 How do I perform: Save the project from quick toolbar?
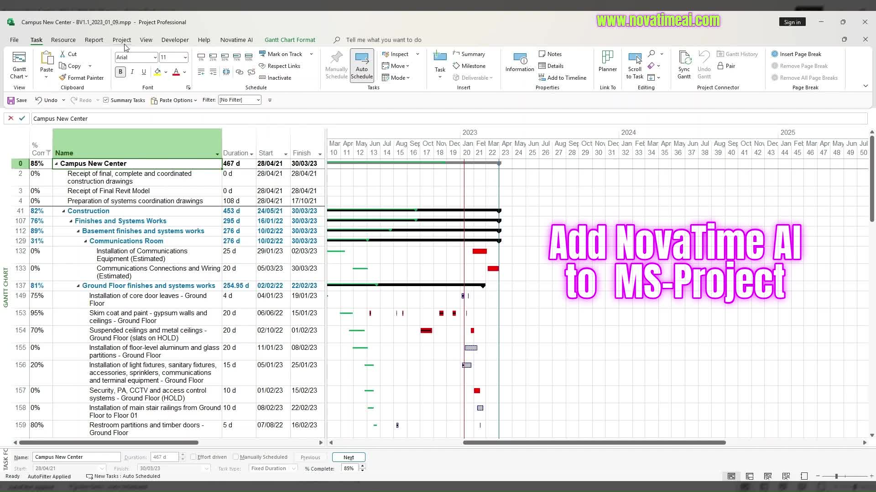(x=17, y=100)
